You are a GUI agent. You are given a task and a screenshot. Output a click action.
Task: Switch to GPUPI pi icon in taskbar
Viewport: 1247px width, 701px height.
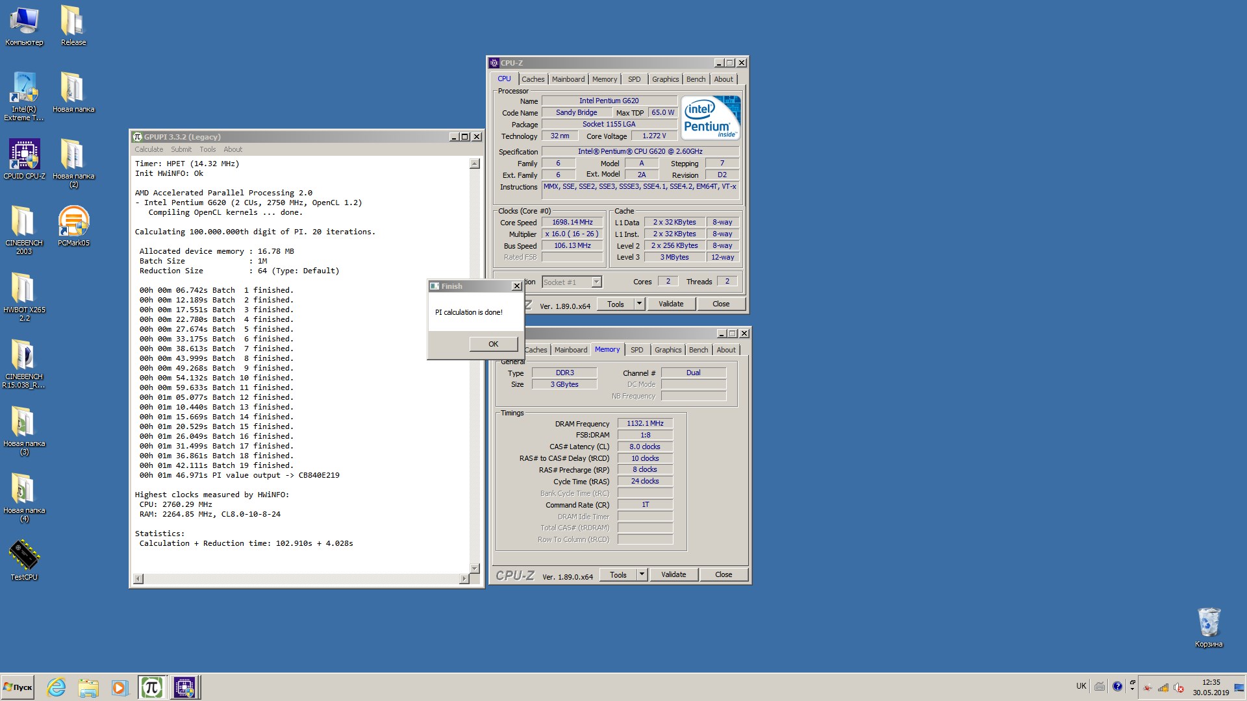[x=151, y=687]
